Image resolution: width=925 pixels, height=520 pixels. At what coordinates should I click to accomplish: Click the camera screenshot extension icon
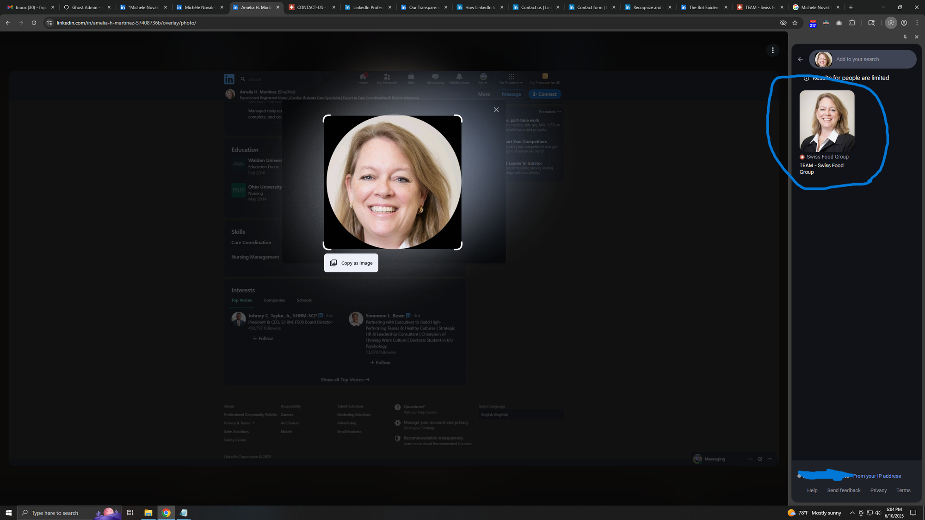click(839, 23)
